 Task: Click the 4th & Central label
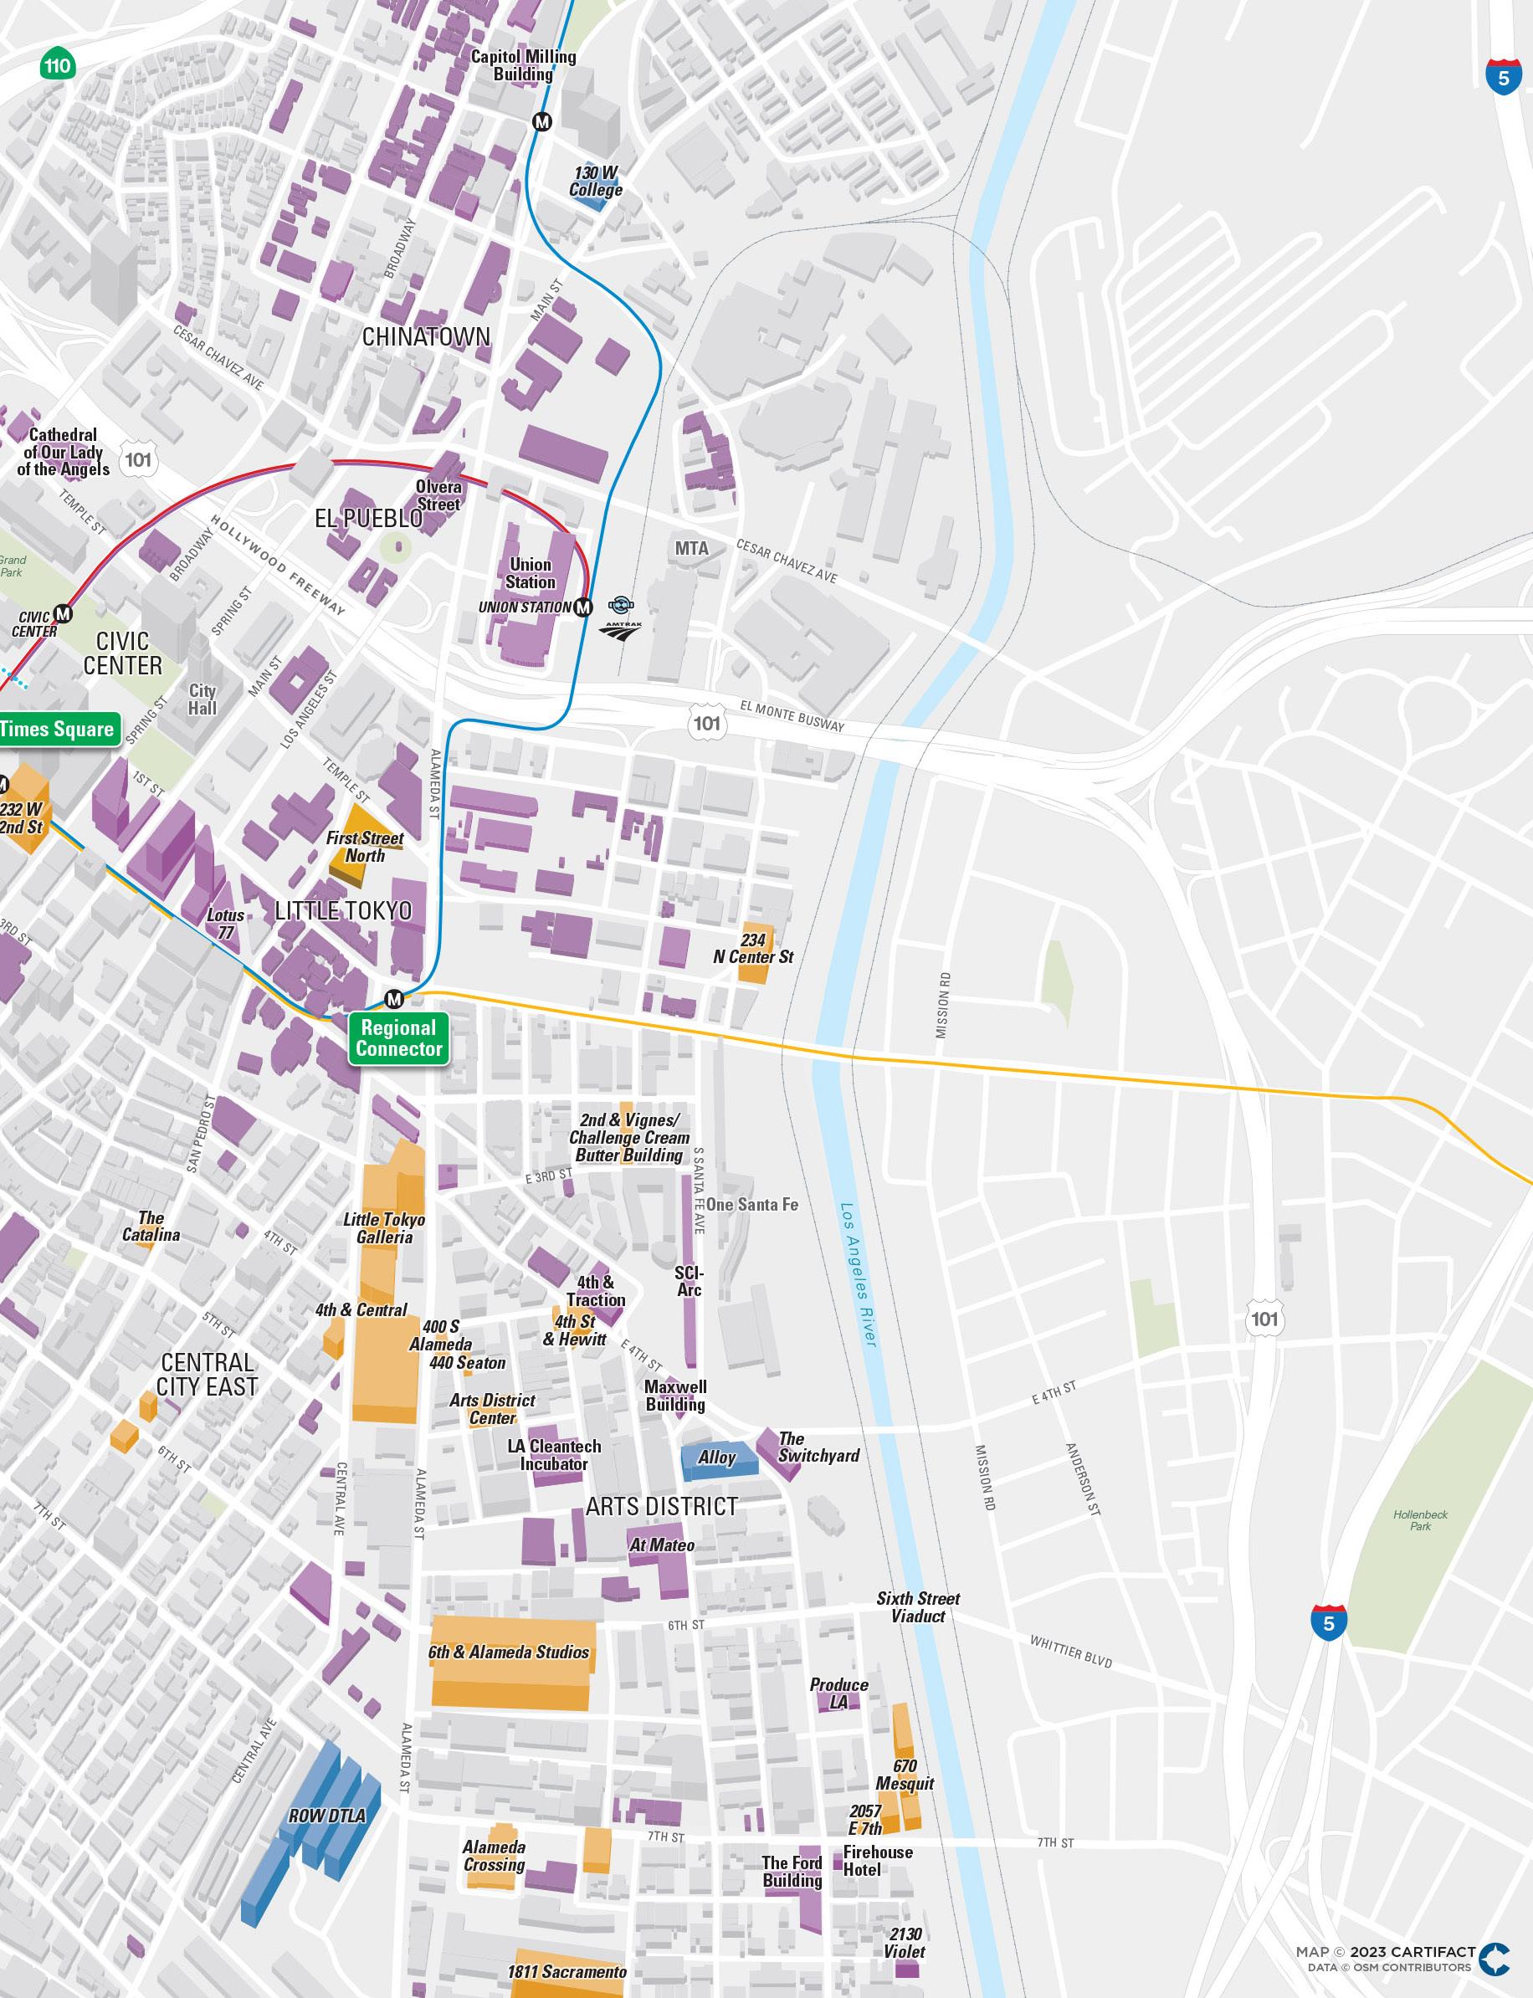click(361, 1310)
